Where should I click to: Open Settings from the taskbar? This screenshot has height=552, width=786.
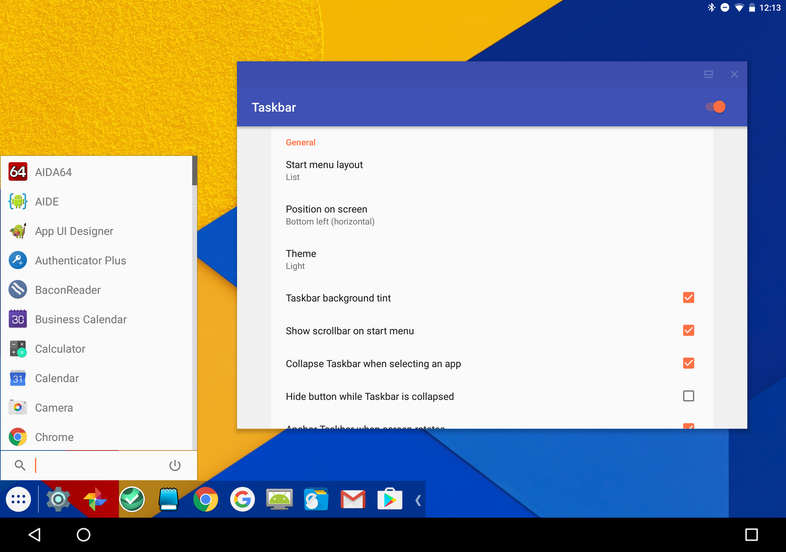[58, 500]
